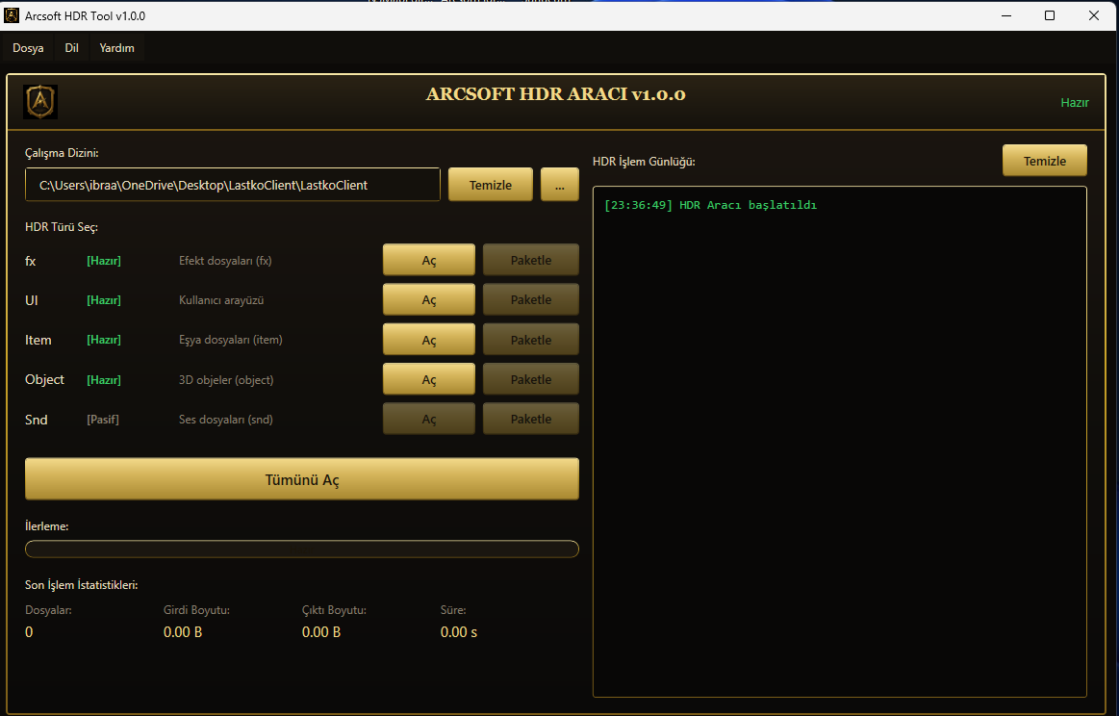Image resolution: width=1119 pixels, height=716 pixels.
Task: Click Paketle for Item row
Action: pos(531,340)
